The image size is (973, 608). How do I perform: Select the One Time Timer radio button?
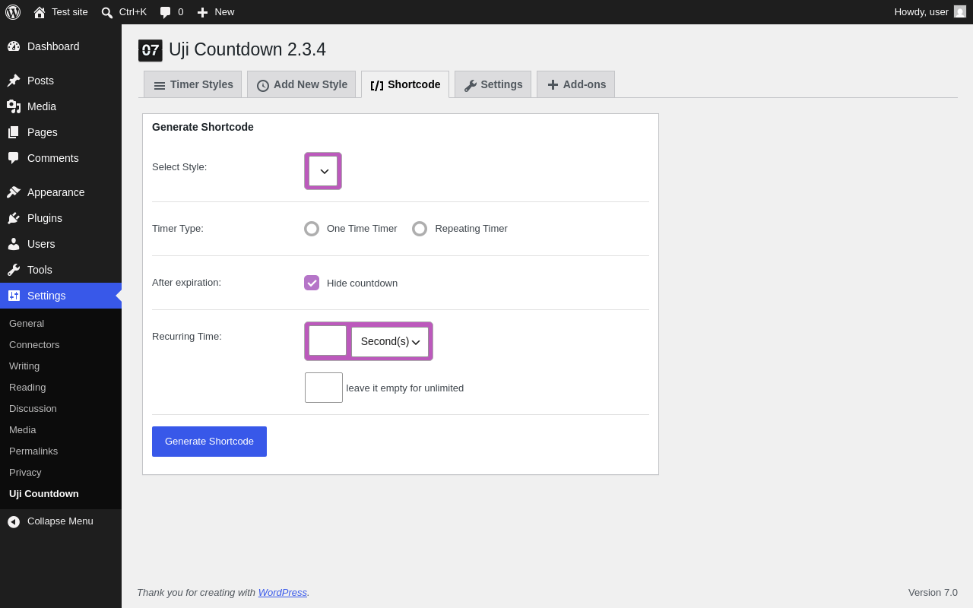point(312,229)
